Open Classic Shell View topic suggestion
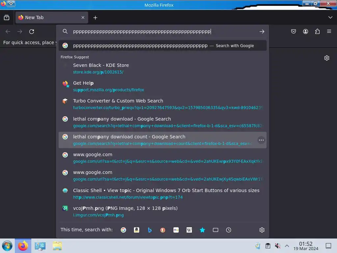This screenshot has height=253, width=337. (163, 194)
